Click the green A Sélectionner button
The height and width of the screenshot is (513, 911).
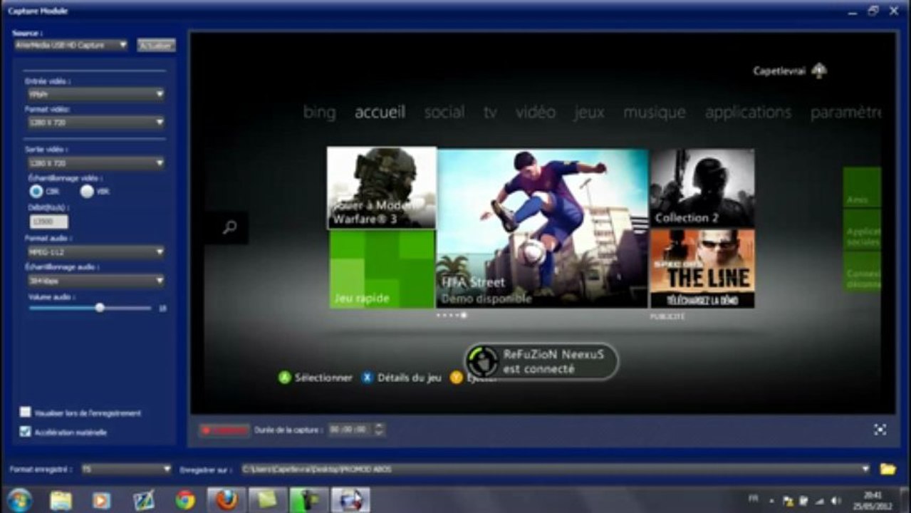pyautogui.click(x=315, y=378)
